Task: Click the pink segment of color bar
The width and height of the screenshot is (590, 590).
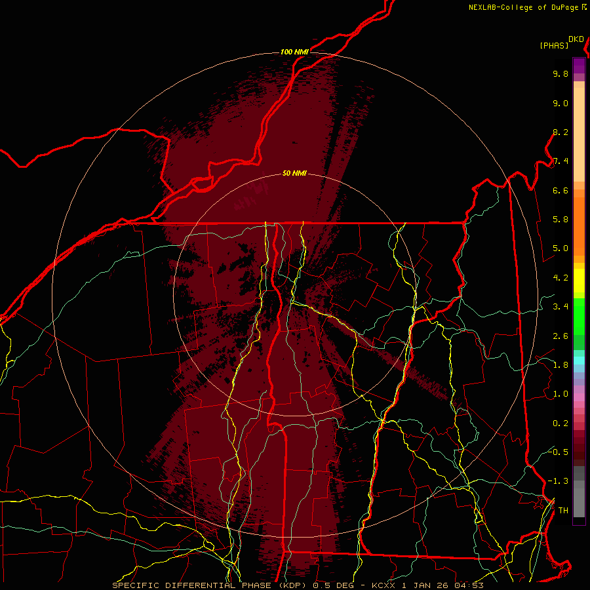Action: pos(579,397)
